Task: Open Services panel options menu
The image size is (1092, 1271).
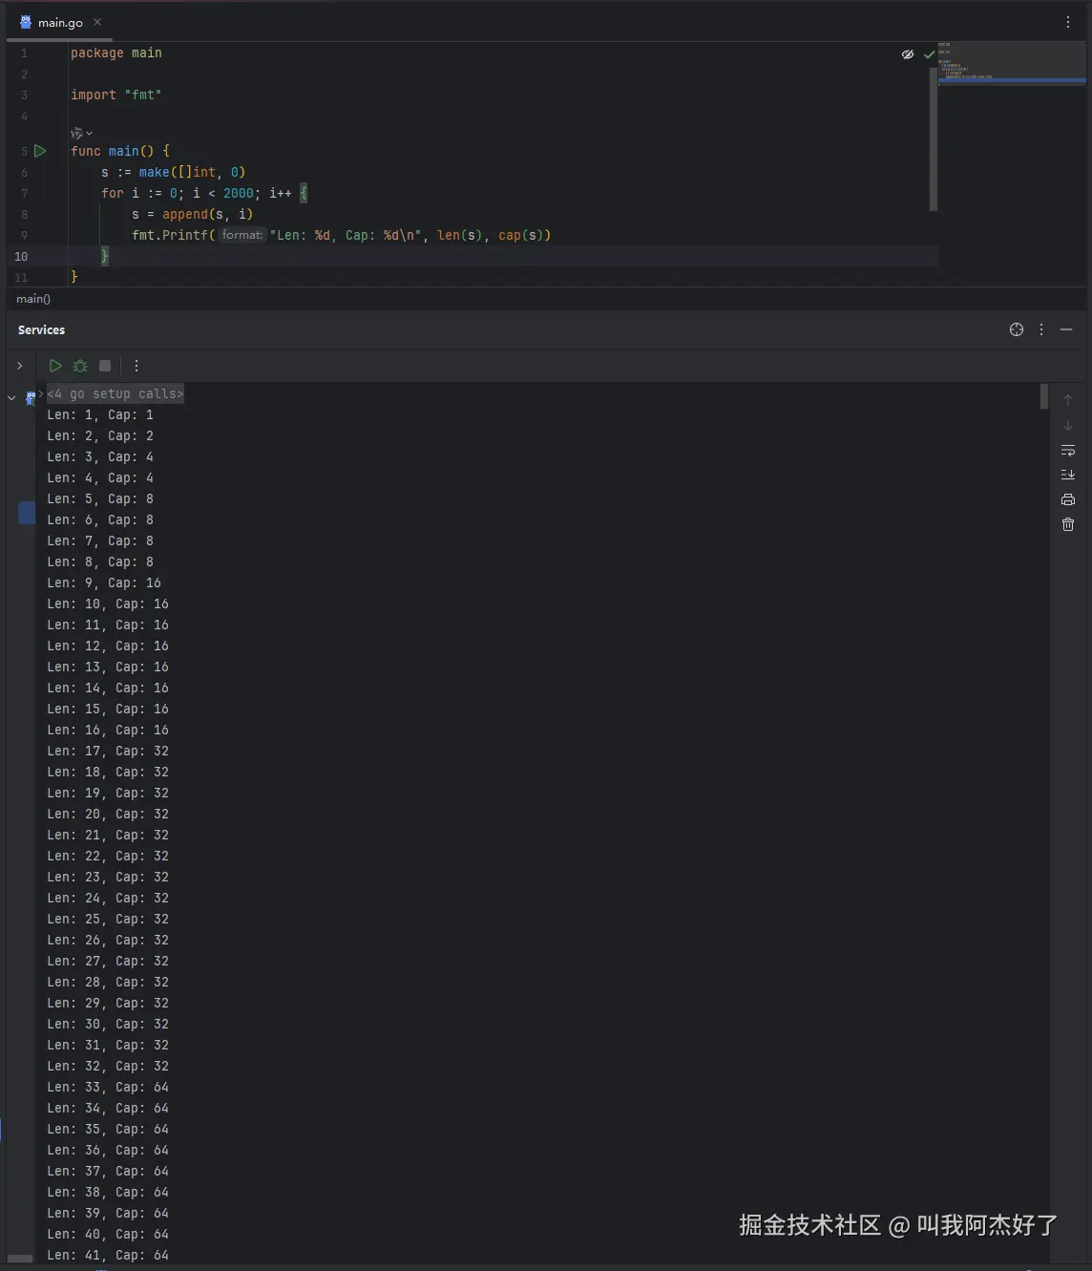Action: 1041,329
